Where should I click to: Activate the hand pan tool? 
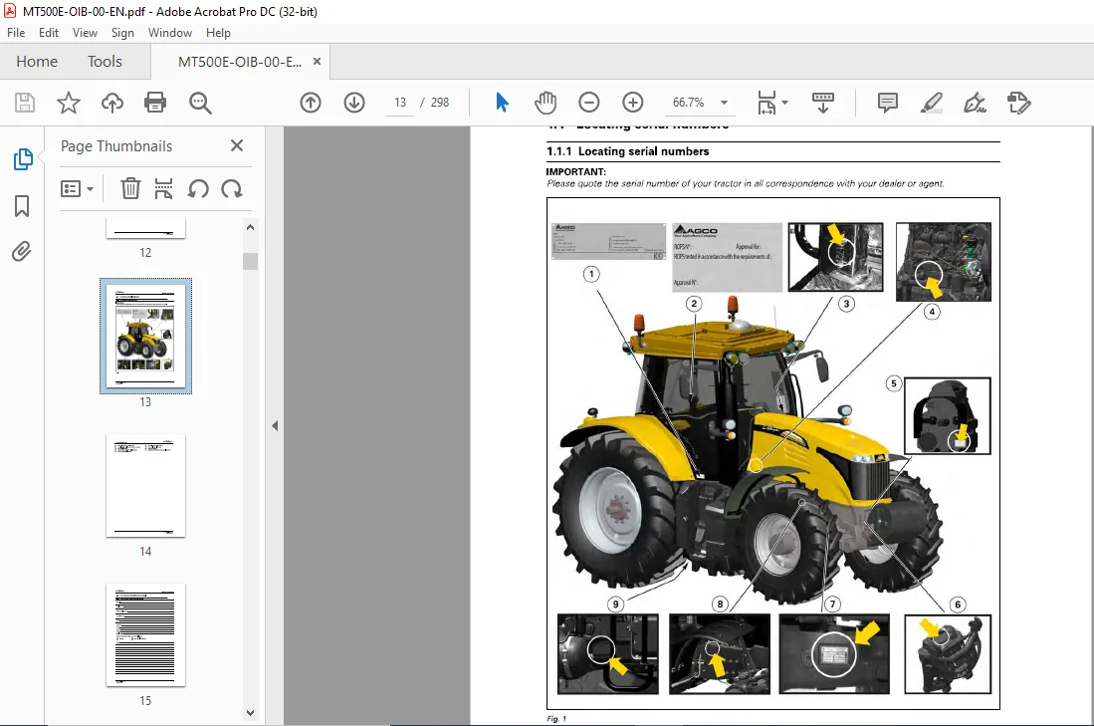(x=545, y=103)
